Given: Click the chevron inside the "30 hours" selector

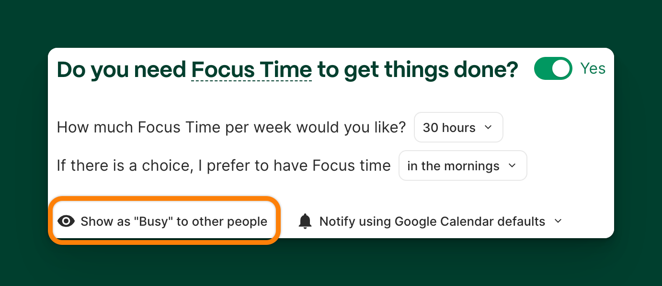Looking at the screenshot, I should [x=489, y=127].
